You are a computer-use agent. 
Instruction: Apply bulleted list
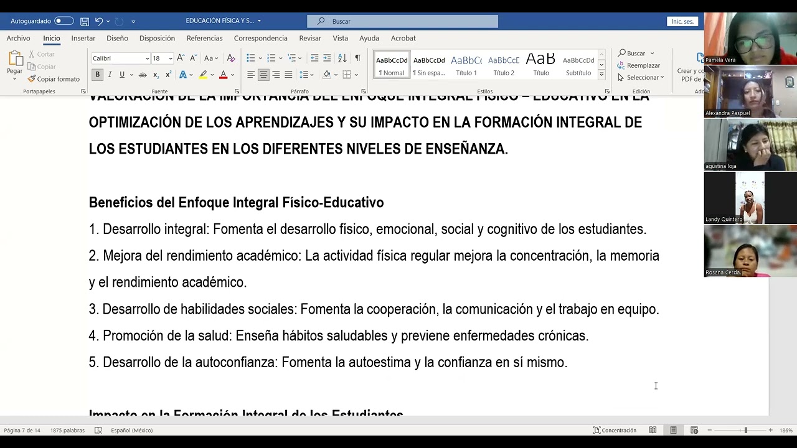point(251,58)
